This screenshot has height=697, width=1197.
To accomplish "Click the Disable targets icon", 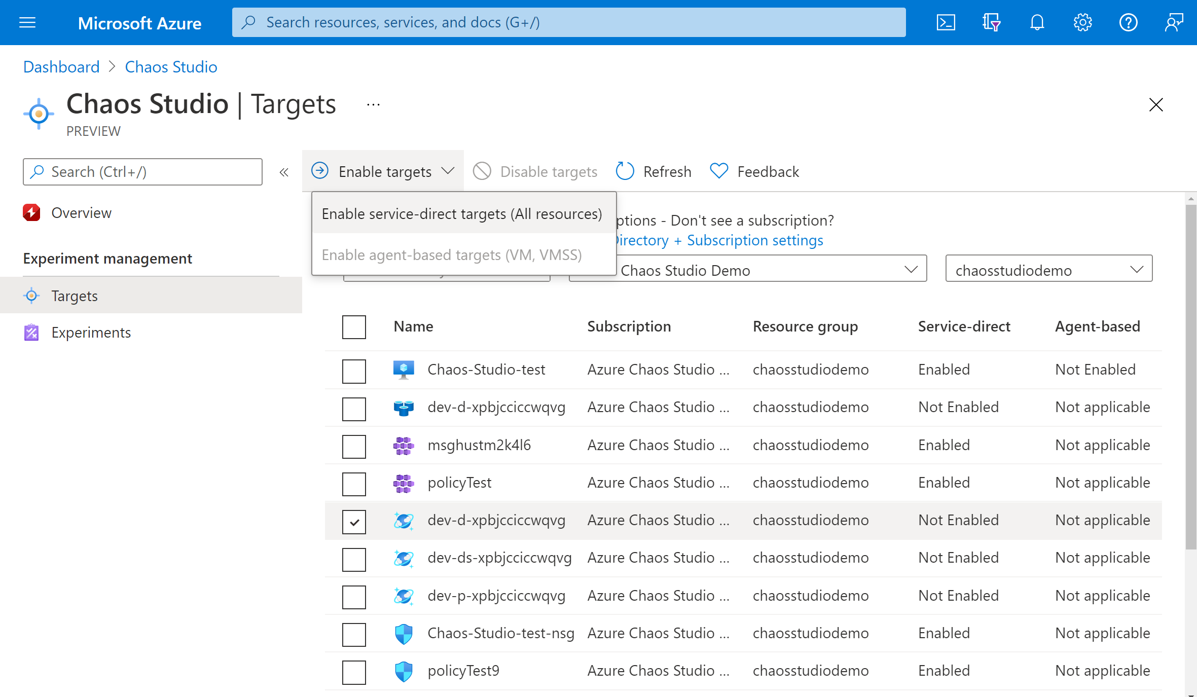I will coord(482,171).
